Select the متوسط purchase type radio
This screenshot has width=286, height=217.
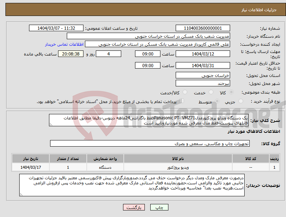(x=217, y=101)
